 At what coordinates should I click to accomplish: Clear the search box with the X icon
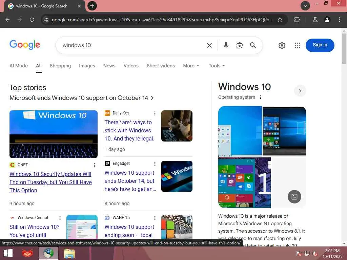(x=209, y=45)
